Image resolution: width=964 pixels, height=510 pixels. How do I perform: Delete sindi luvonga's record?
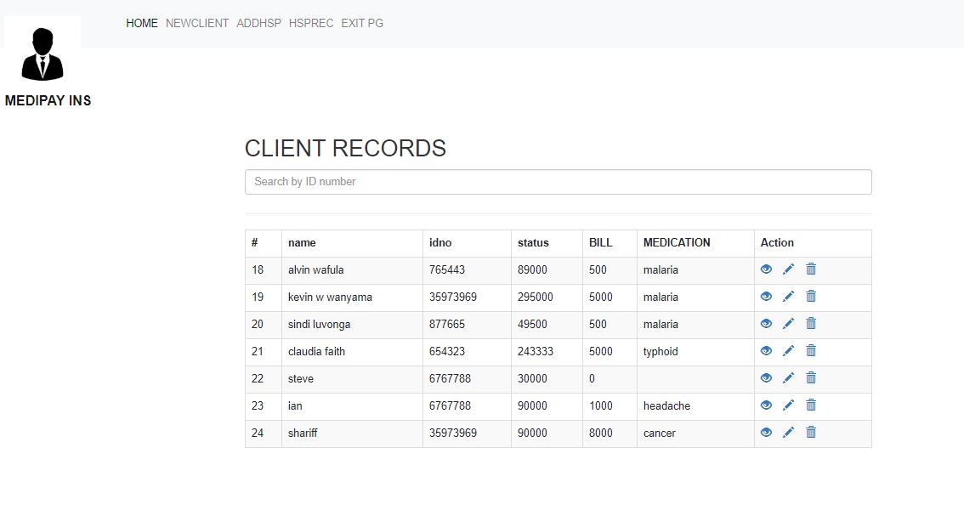(811, 323)
